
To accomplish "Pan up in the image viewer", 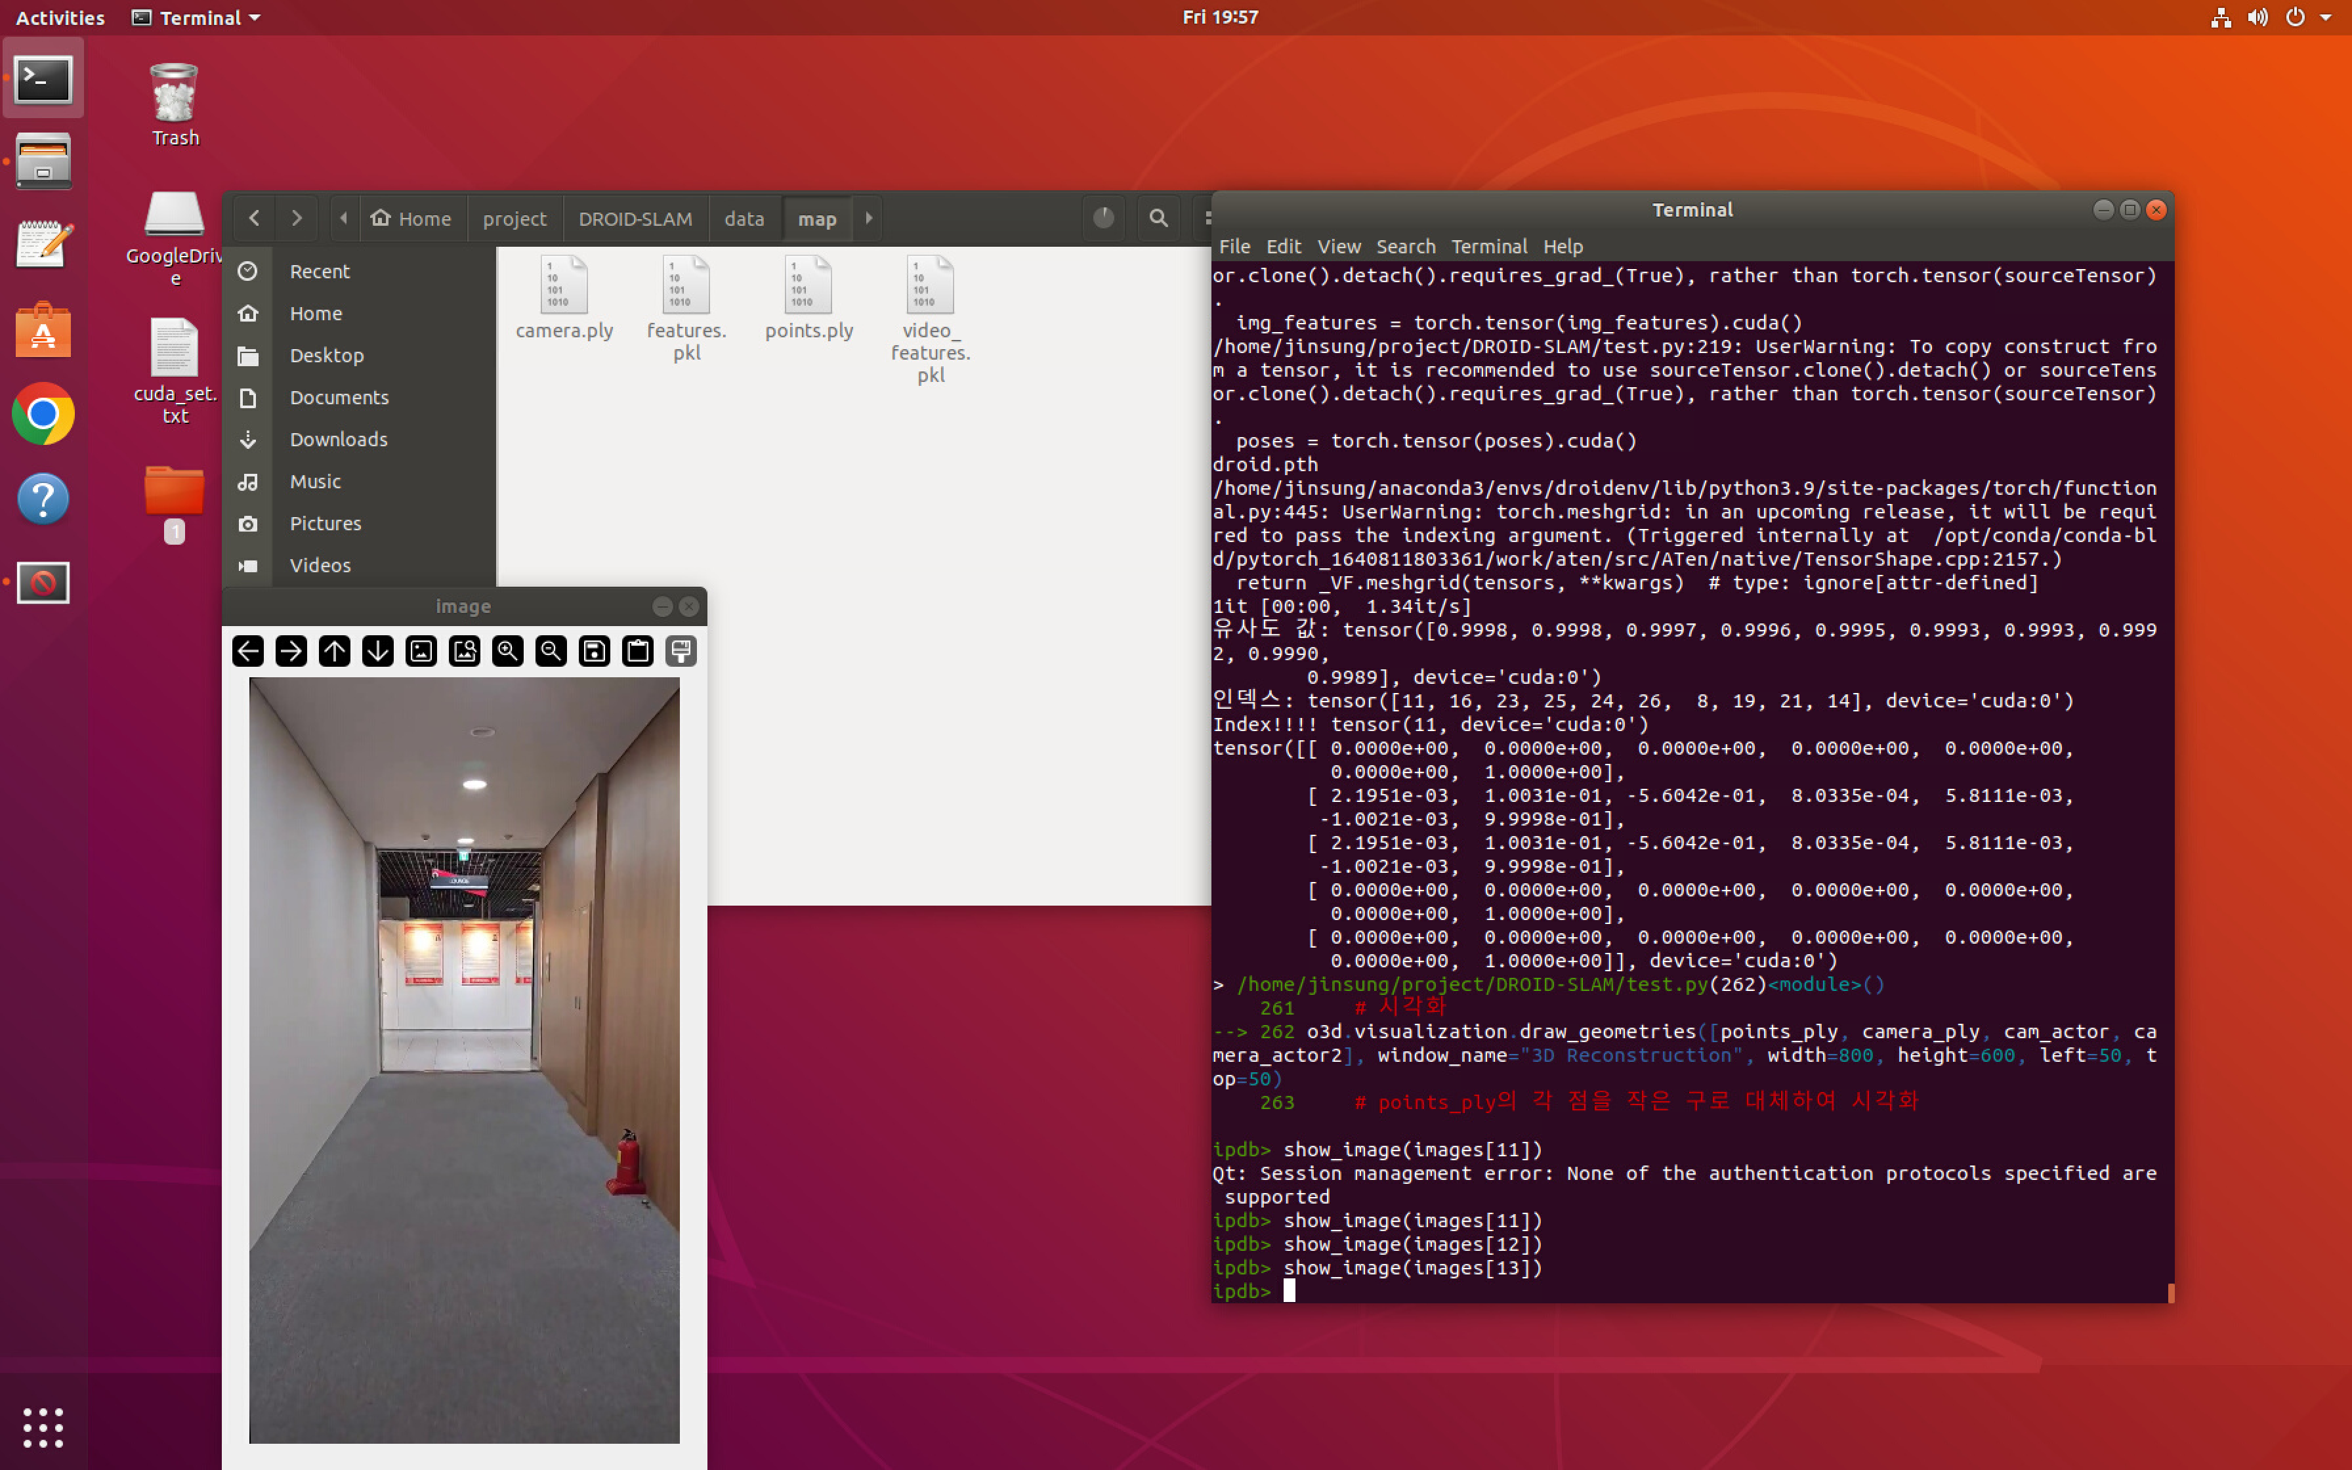I will 334,652.
